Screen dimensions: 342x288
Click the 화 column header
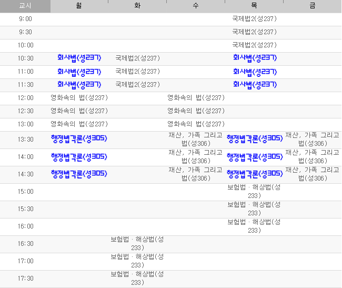[x=137, y=6]
